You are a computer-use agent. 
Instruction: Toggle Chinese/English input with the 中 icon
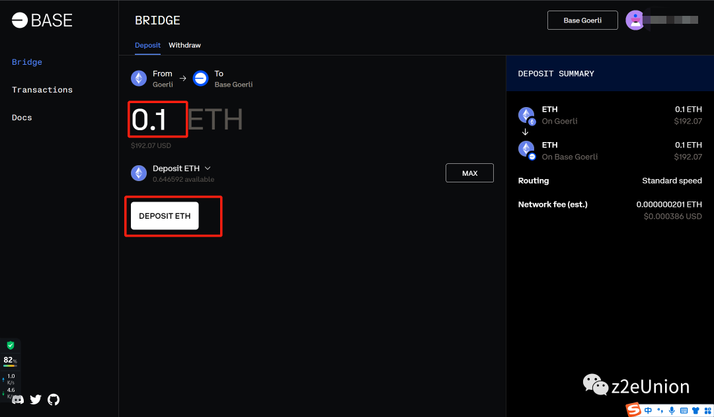point(648,410)
